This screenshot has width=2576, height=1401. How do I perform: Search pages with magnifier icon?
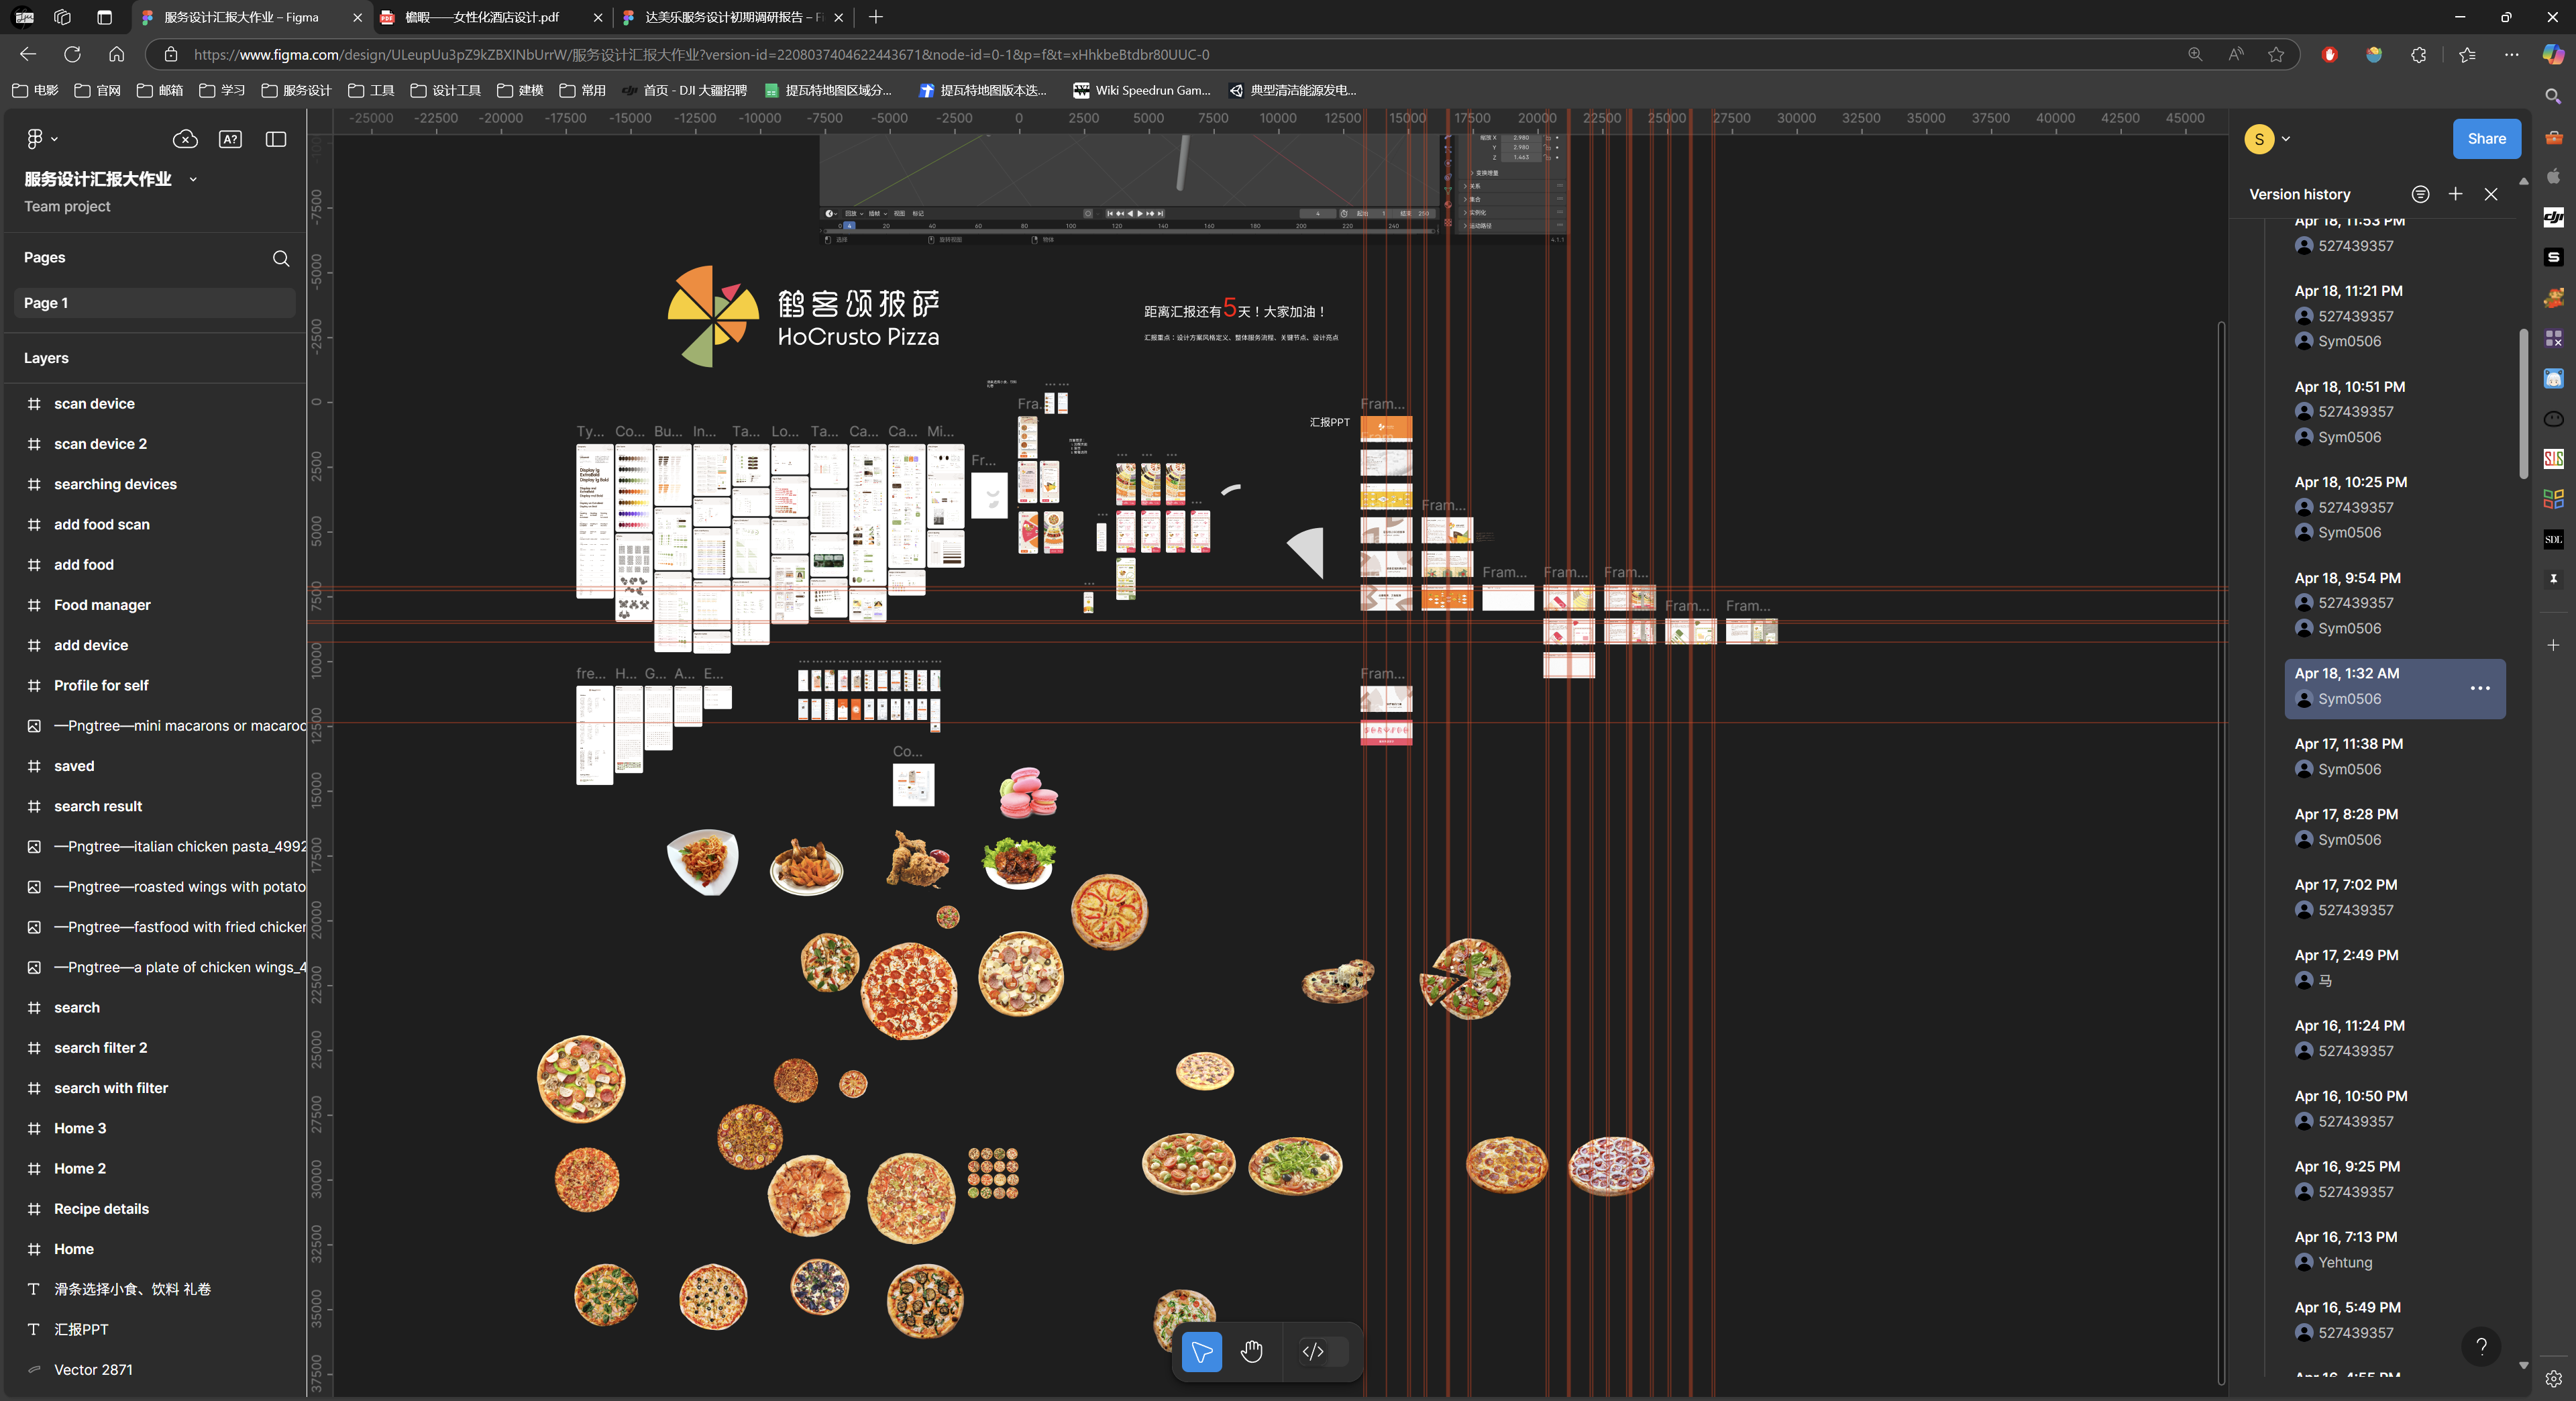click(281, 258)
